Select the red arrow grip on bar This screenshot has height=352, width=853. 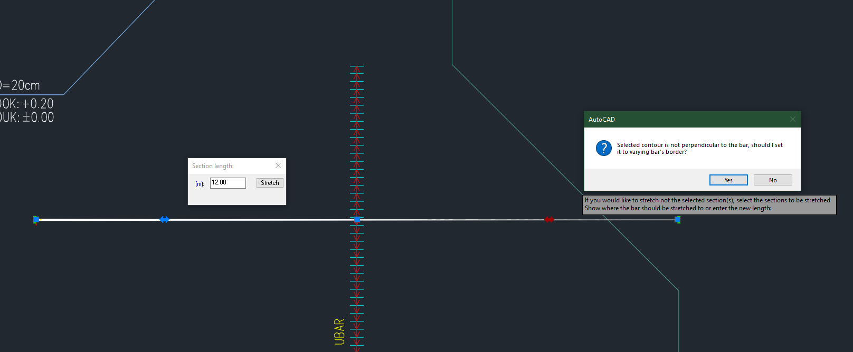click(x=549, y=219)
